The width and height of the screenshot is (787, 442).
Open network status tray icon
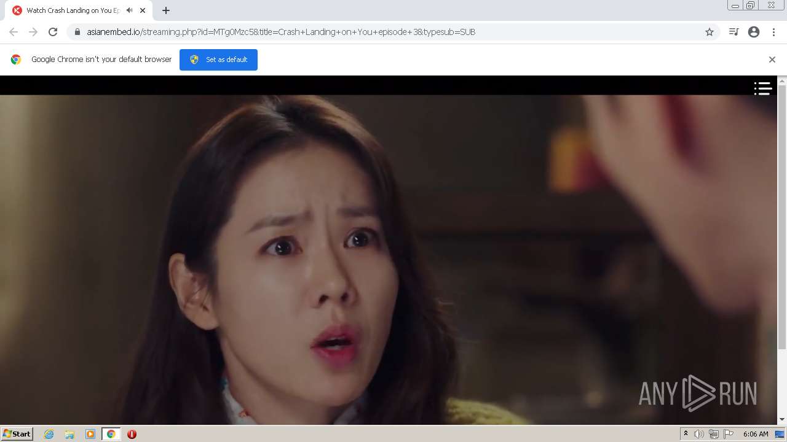714,434
